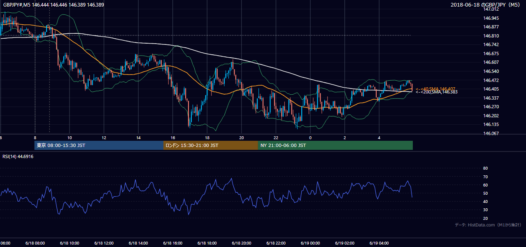Click the 6/18 22:00 time axis label
526x247 pixels.
coord(276,243)
